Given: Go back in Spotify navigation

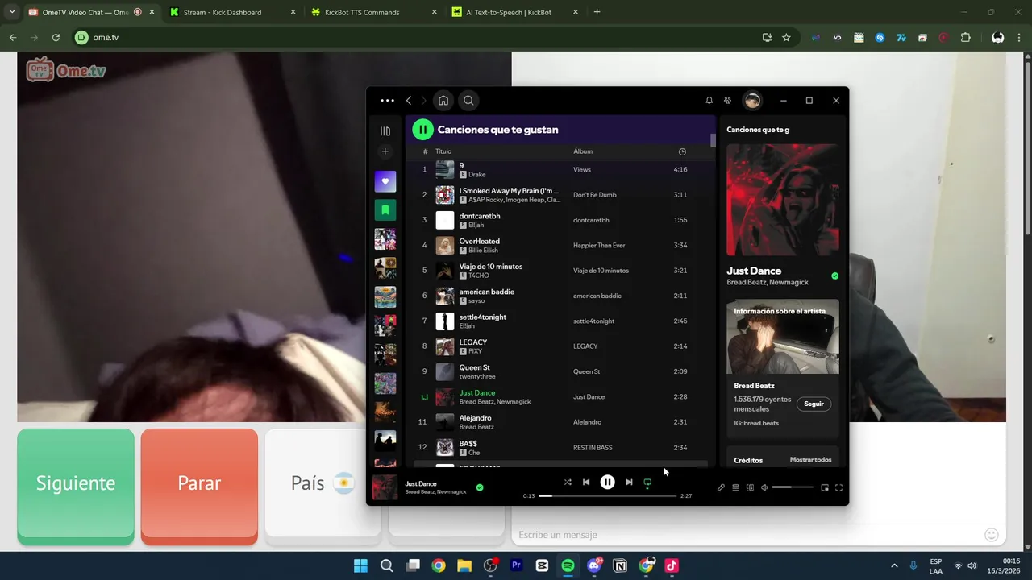Looking at the screenshot, I should click(x=409, y=101).
